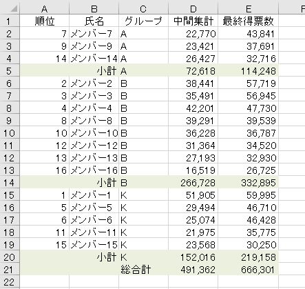Select subtotal value 332,895
Image resolution: width=305 pixels, height=289 pixels.
248,183
